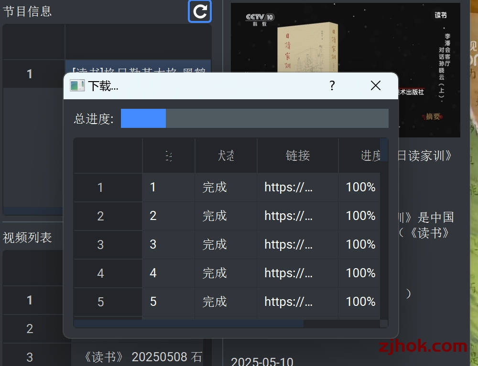Click 完成 status cell in row 3

click(x=226, y=245)
